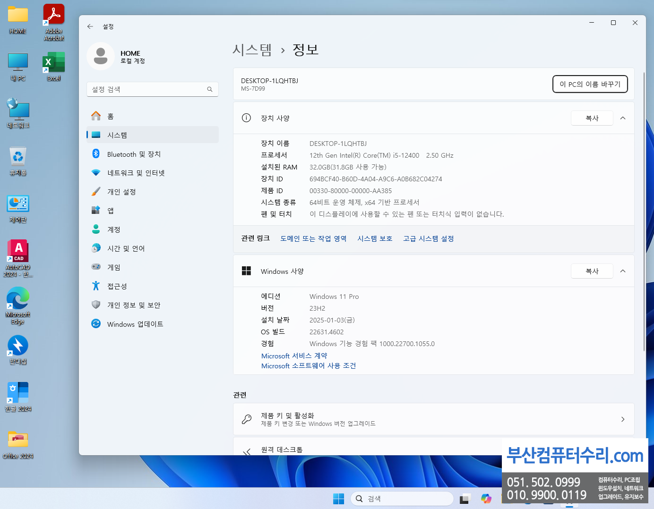
Task: Click the 설정 검색 input field
Action: point(153,89)
